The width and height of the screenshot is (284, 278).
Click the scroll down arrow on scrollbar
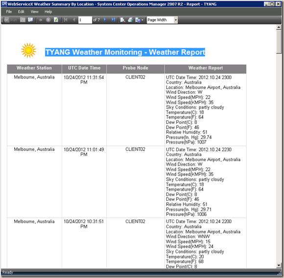click(279, 265)
